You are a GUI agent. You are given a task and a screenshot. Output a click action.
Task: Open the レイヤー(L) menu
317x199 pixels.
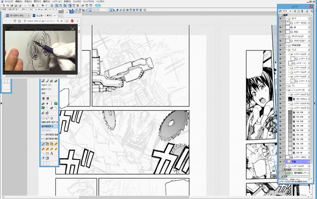pyautogui.click(x=57, y=1)
